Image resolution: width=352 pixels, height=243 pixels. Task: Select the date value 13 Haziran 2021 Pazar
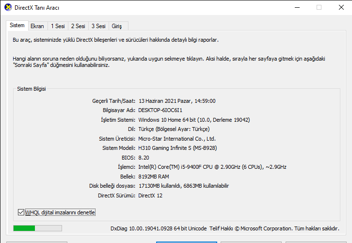tap(165, 101)
